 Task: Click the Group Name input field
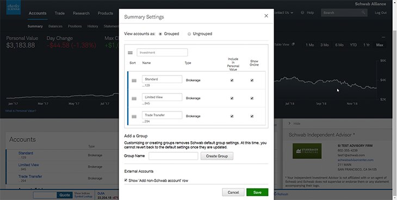173,156
